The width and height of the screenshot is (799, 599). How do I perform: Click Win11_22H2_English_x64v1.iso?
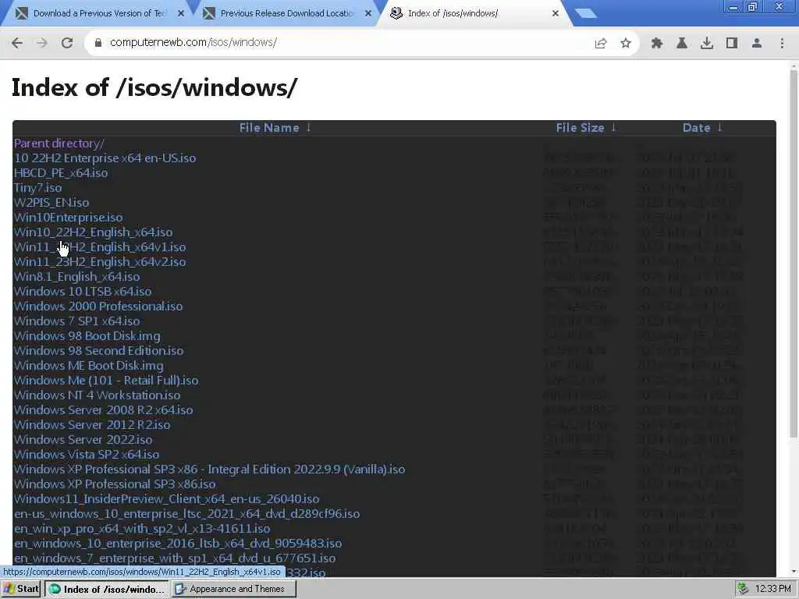tap(100, 247)
